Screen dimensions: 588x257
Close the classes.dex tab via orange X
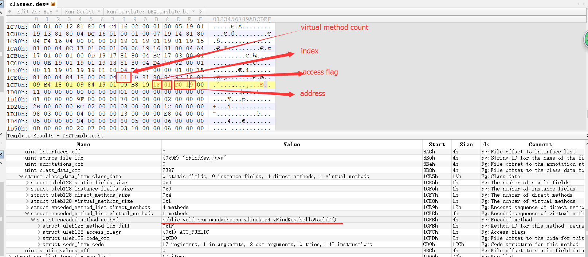click(x=53, y=4)
